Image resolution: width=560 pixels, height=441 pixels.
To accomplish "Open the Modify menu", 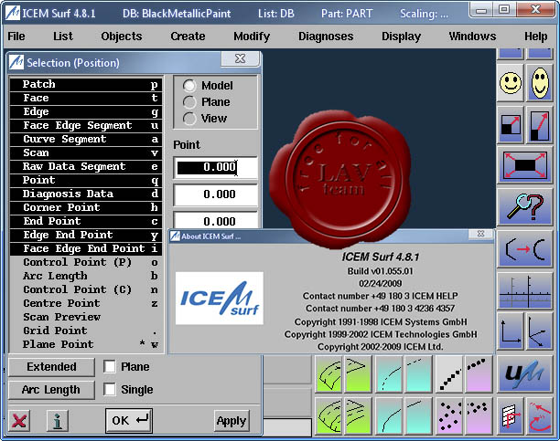I will click(252, 36).
